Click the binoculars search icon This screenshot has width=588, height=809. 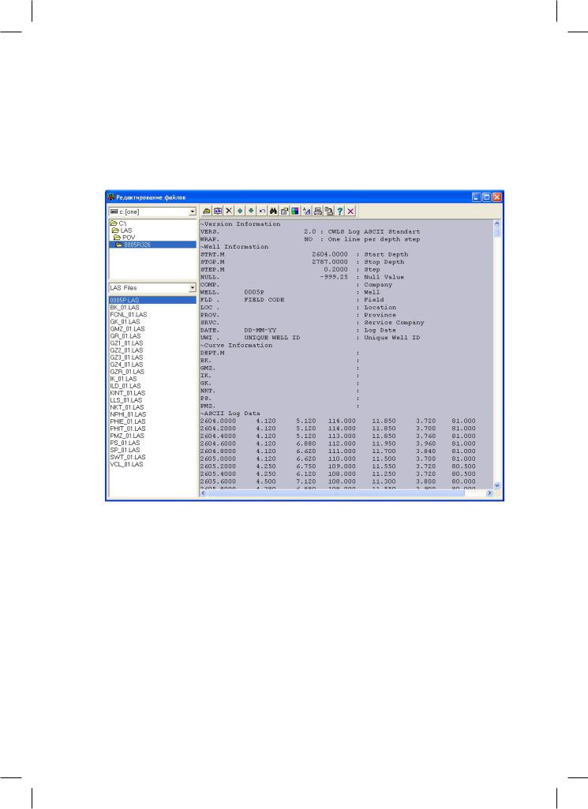[273, 211]
